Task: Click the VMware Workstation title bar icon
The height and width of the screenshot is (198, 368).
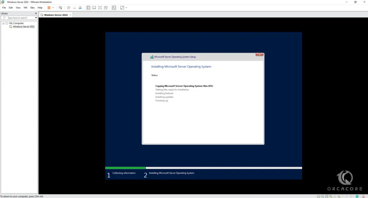Action: (3, 2)
